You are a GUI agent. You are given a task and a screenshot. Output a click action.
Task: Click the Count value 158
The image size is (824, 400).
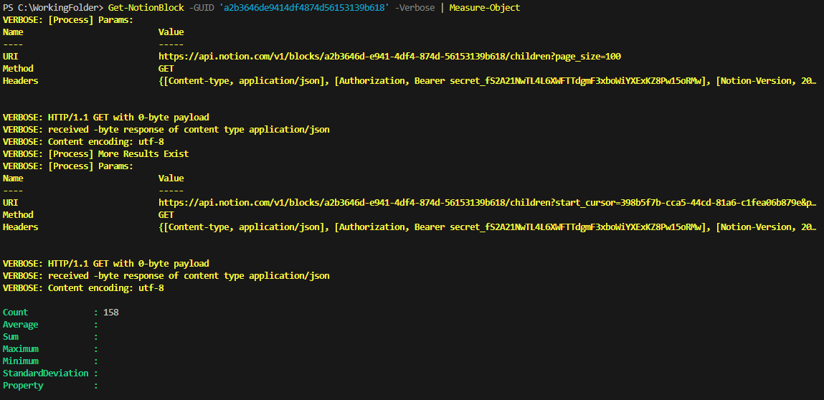pyautogui.click(x=111, y=313)
